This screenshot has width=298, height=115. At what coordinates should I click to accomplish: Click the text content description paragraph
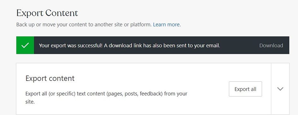(x=107, y=98)
